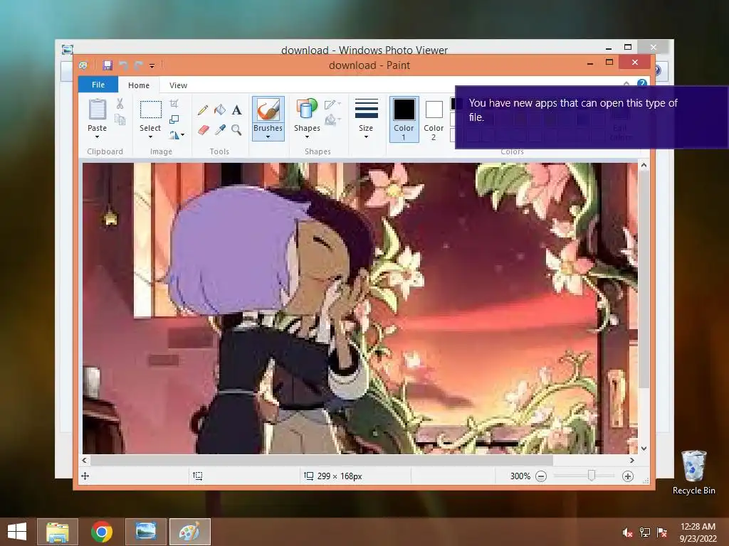This screenshot has height=546, width=729.
Task: Switch to Photo Viewer taskbar button
Action: pyautogui.click(x=145, y=532)
